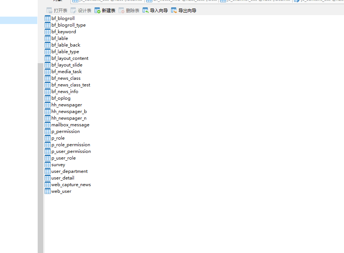The height and width of the screenshot is (253, 344).
Task: Select the hh_newspager_n table icon
Action: 48,118
